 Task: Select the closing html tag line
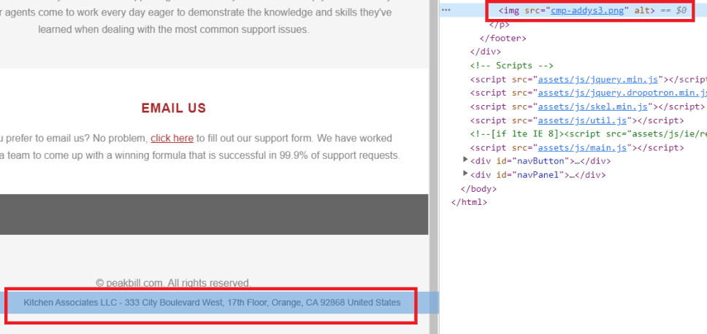[469, 202]
